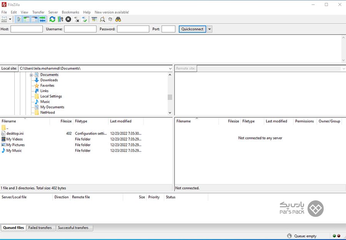
Task: Focus the Password input field
Action: tap(133, 29)
